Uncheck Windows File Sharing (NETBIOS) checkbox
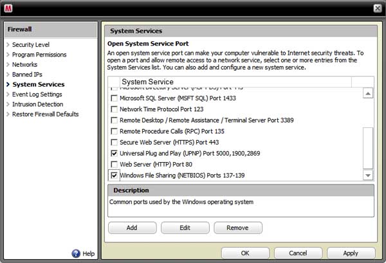 (114, 176)
